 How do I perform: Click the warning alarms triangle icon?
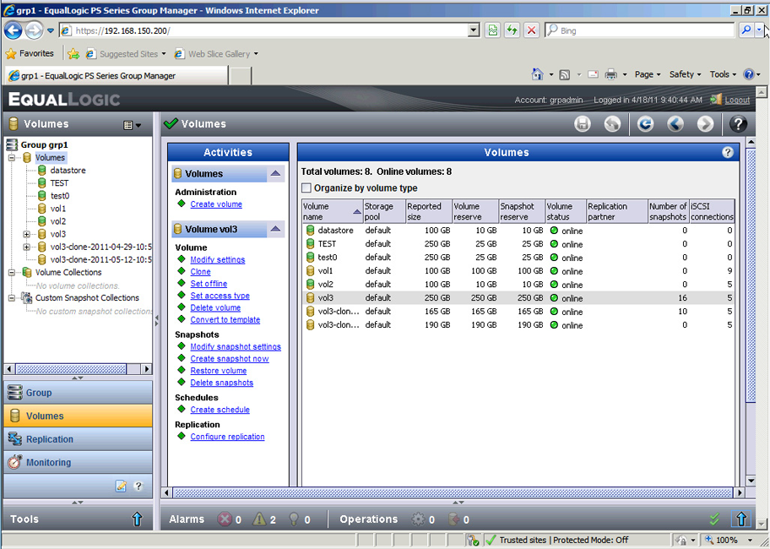pyautogui.click(x=259, y=519)
